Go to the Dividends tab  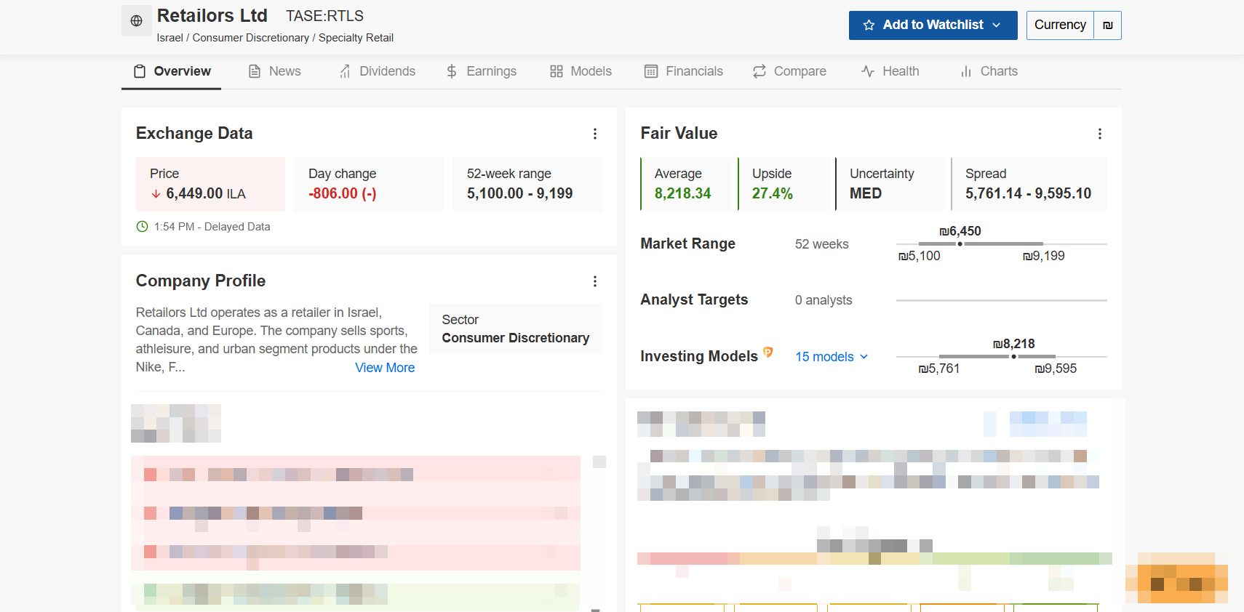click(x=378, y=71)
